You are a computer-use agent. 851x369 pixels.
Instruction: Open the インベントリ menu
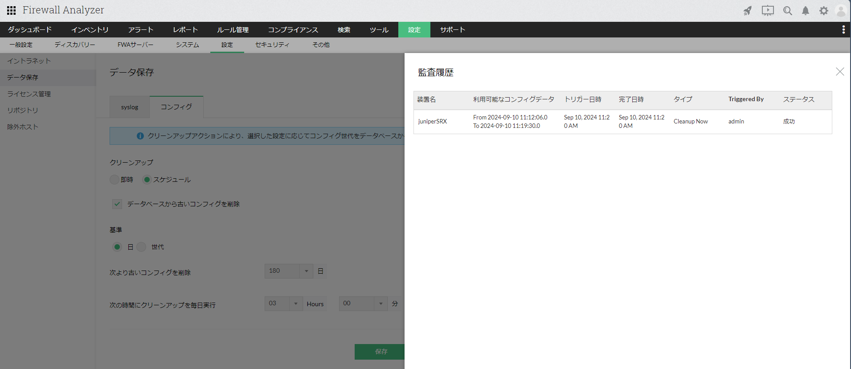click(90, 30)
